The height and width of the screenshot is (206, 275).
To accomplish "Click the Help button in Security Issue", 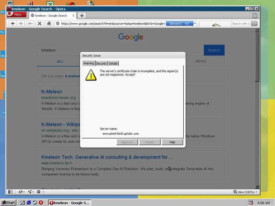I will (x=172, y=142).
